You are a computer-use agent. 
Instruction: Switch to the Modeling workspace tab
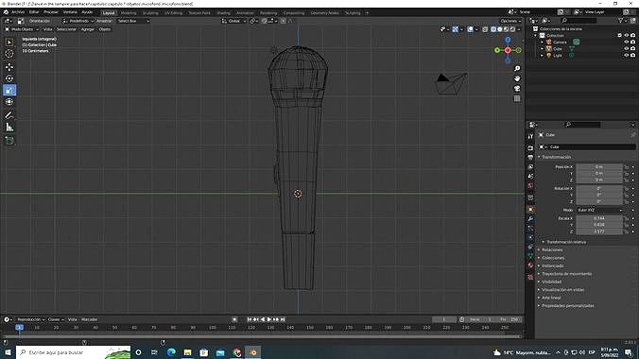(x=129, y=13)
